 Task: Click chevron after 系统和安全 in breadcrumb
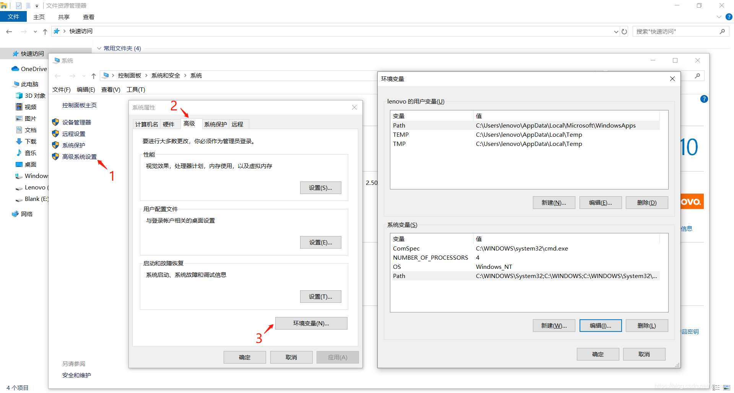[185, 76]
